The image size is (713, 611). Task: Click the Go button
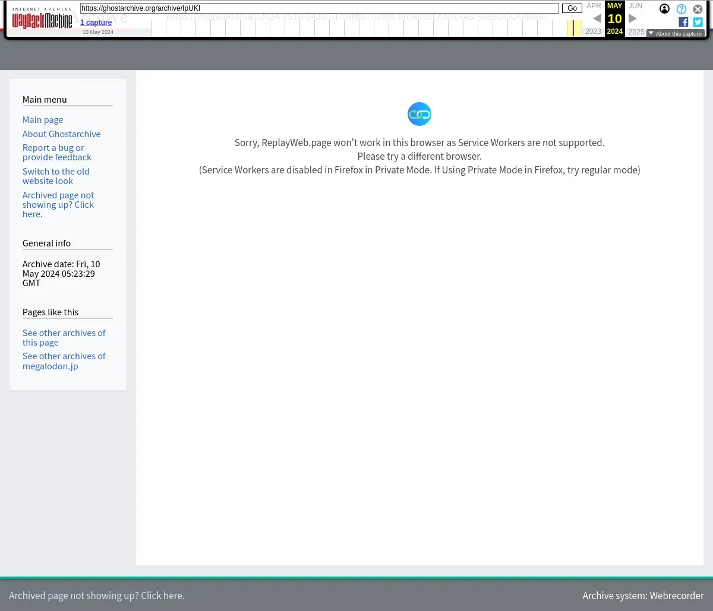[572, 8]
